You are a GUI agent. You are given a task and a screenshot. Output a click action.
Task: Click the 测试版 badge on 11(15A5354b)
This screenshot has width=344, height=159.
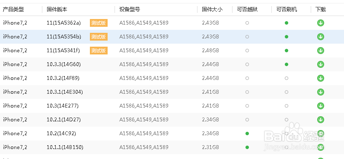pyautogui.click(x=99, y=37)
